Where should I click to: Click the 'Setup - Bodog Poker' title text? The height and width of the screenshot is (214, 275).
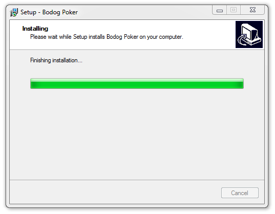[49, 12]
